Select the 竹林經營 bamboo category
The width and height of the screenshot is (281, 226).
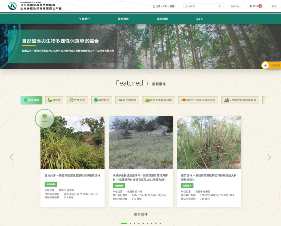[77, 100]
